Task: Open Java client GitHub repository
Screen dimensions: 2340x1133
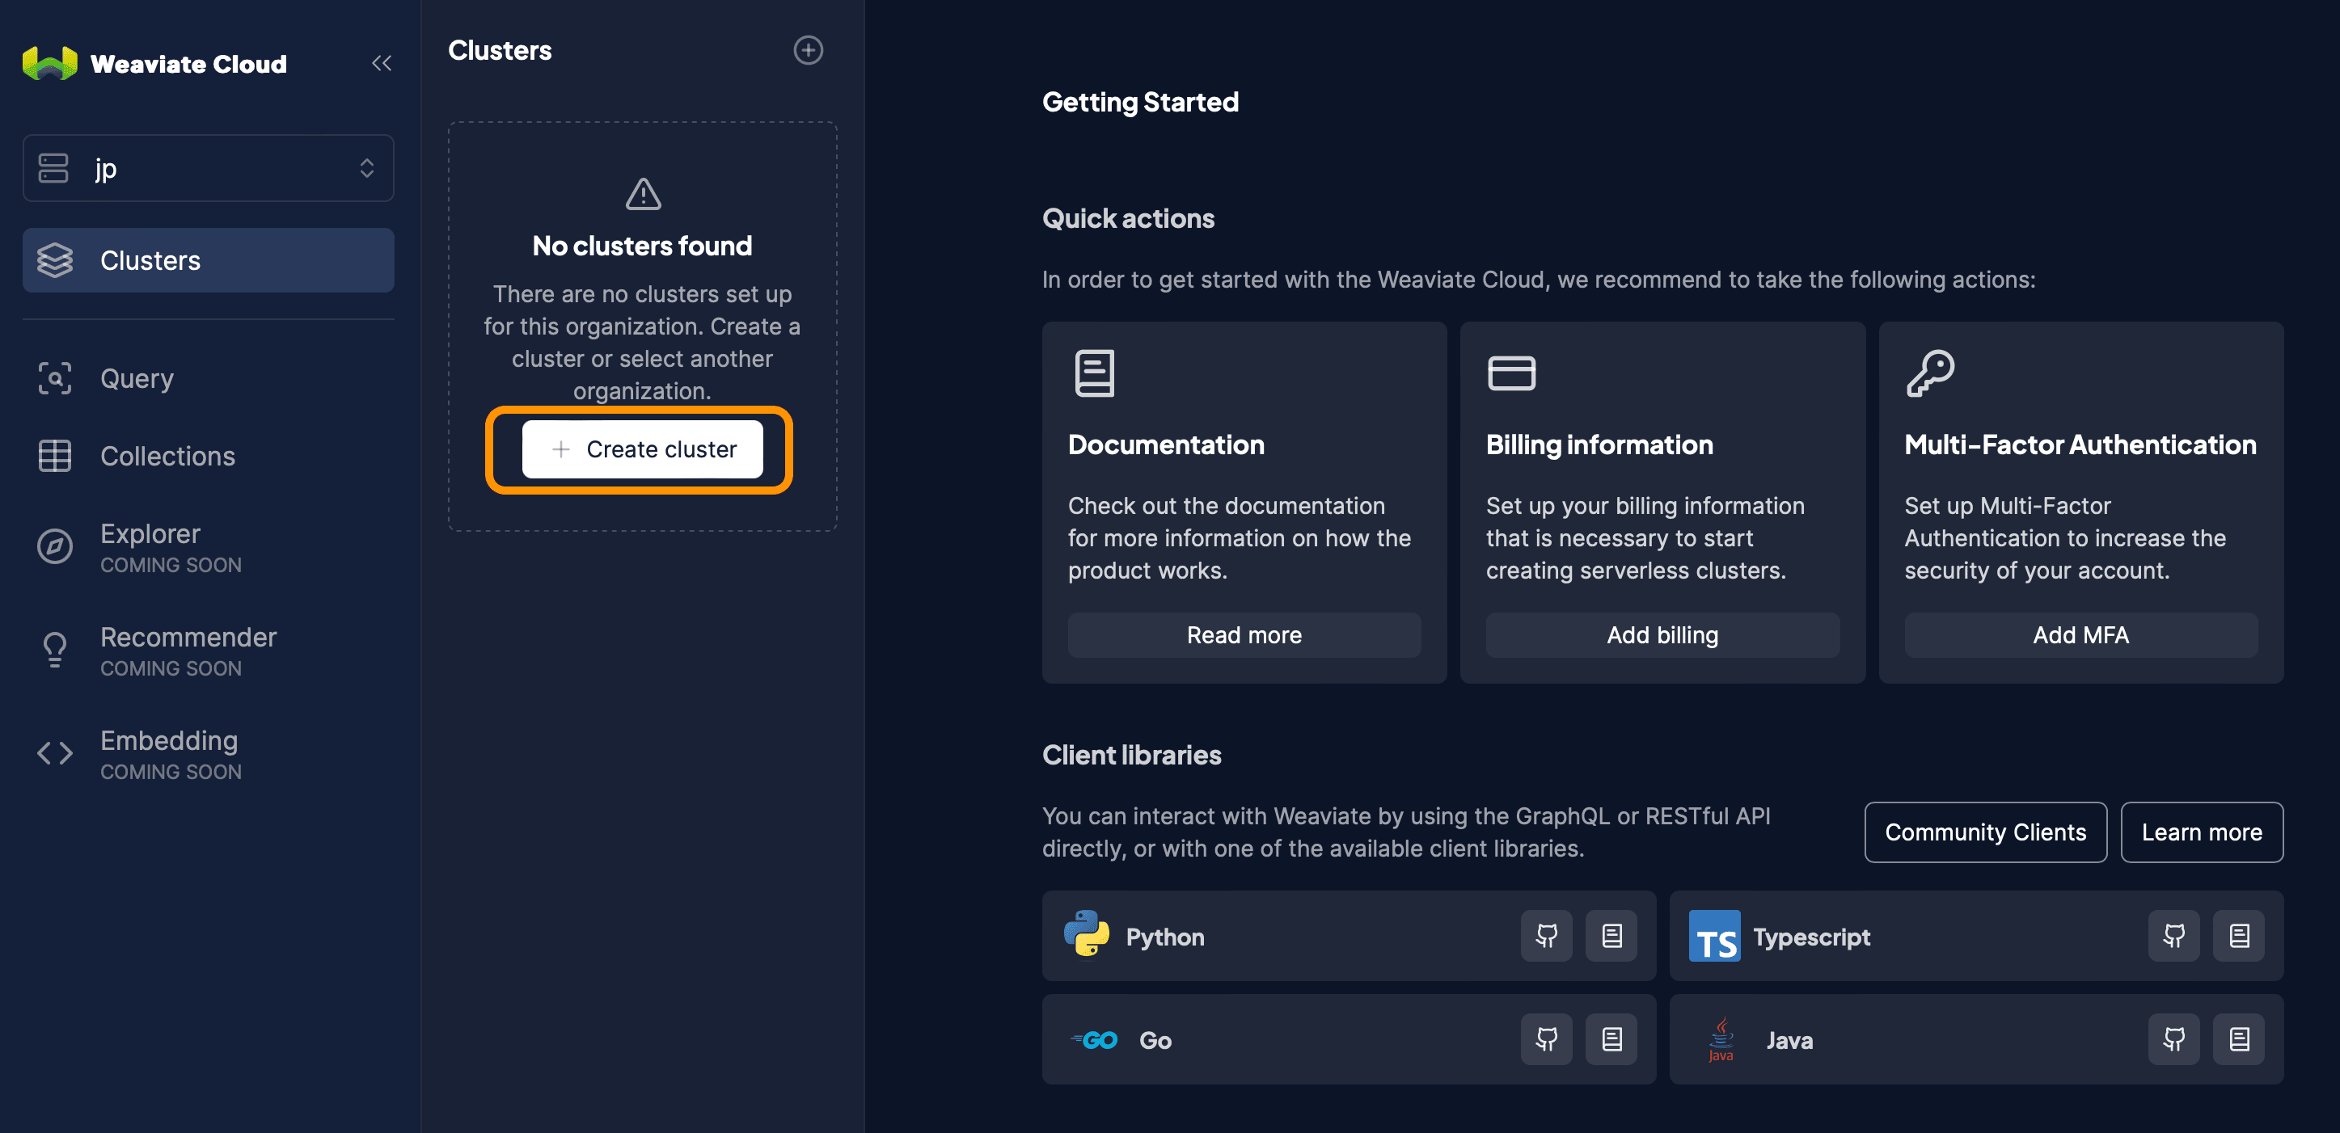Action: (x=2173, y=1039)
